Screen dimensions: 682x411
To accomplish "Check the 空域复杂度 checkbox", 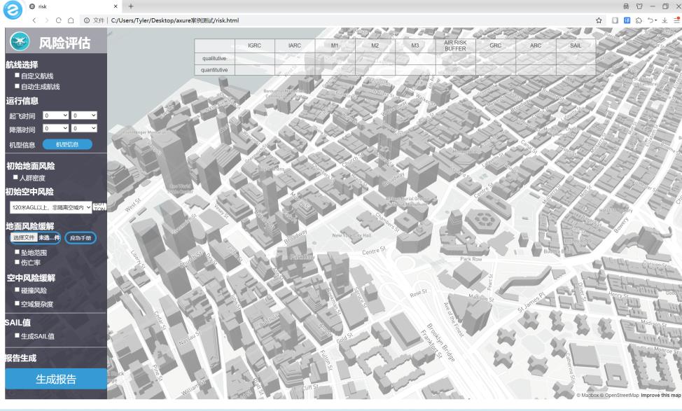I will pos(18,304).
